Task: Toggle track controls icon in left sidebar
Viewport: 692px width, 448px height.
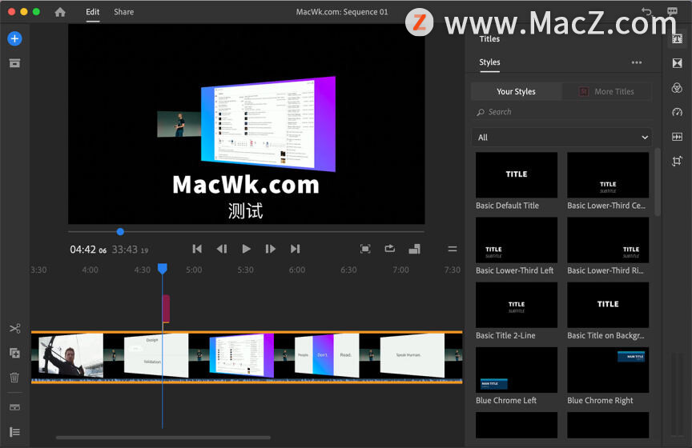Action: coord(14,407)
